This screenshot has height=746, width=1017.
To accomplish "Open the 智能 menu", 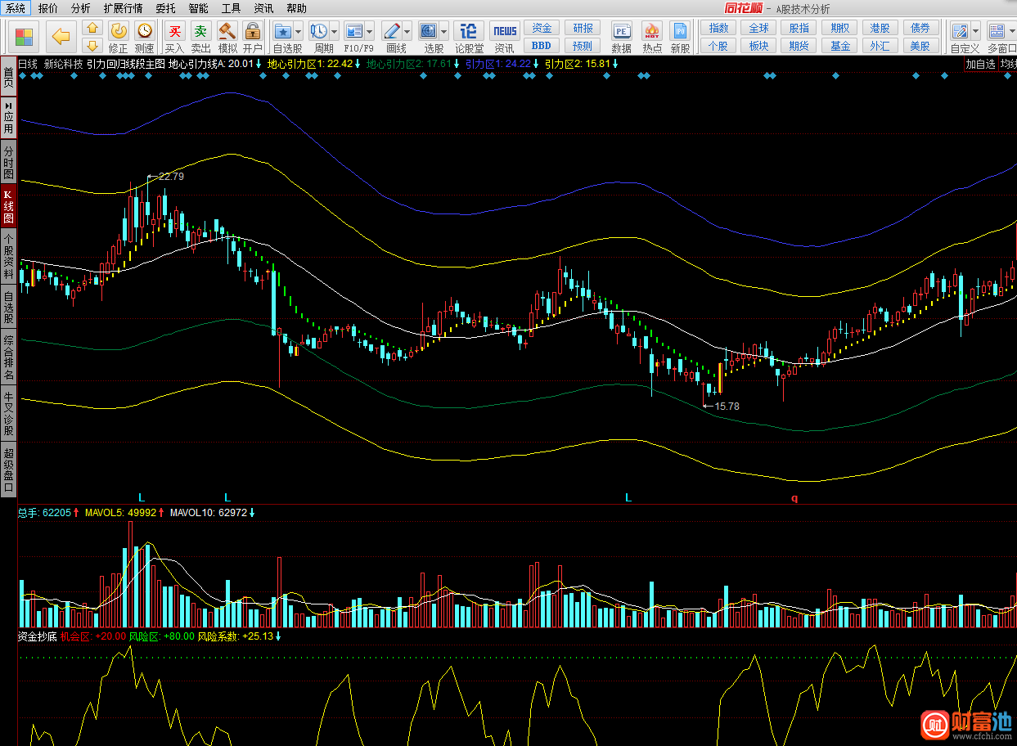I will coord(198,8).
